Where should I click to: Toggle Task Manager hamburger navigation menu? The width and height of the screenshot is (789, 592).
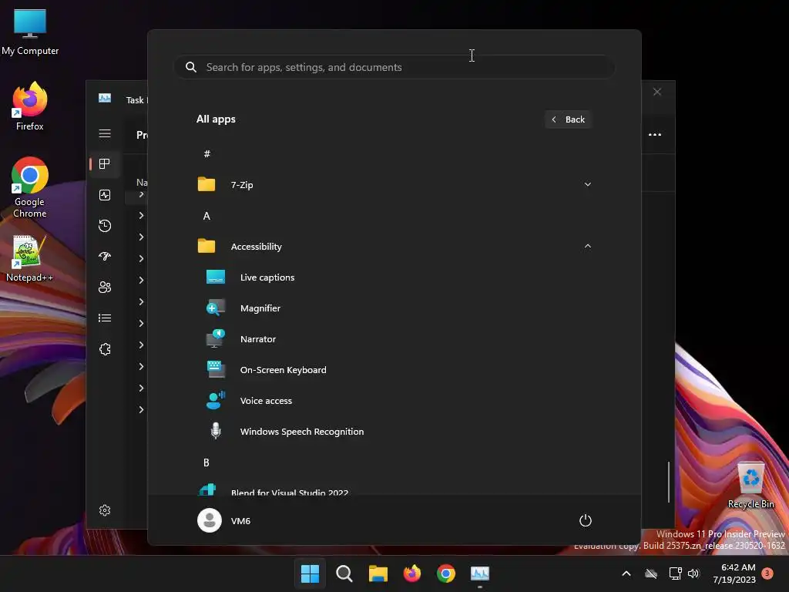105,133
